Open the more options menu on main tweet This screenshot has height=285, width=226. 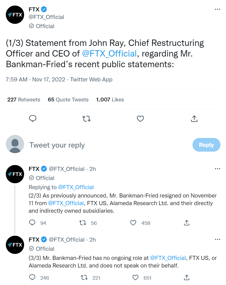click(x=217, y=9)
